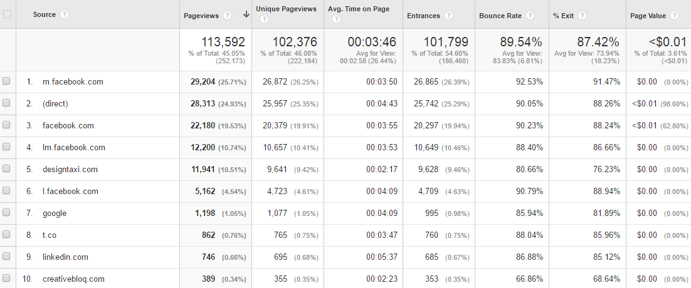Open help icon under Avg. Time on Page
This screenshot has width=691, height=288.
pyautogui.click(x=336, y=19)
